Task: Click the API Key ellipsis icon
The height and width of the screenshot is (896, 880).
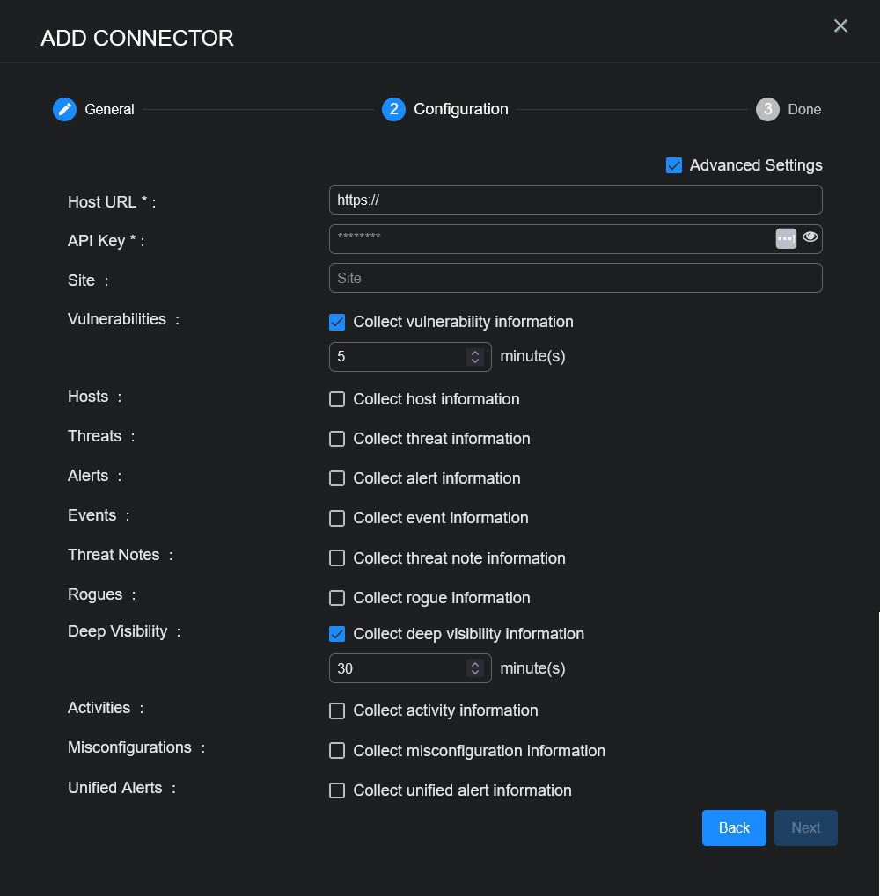Action: tap(786, 238)
